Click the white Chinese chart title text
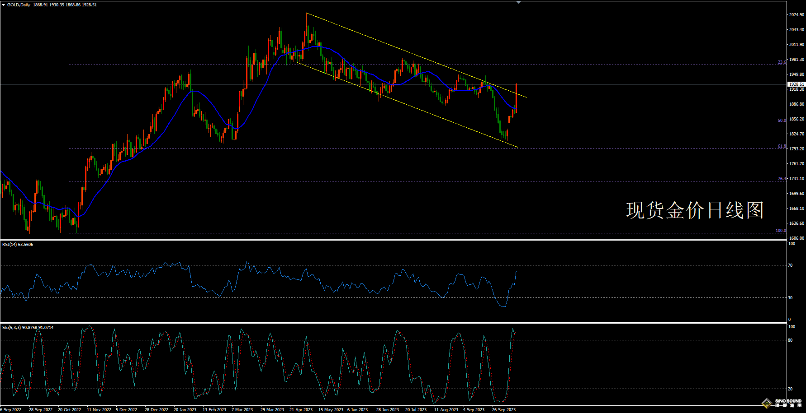The height and width of the screenshot is (413, 806). pos(695,210)
